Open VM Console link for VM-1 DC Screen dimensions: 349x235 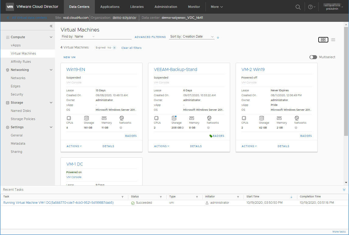74,177
